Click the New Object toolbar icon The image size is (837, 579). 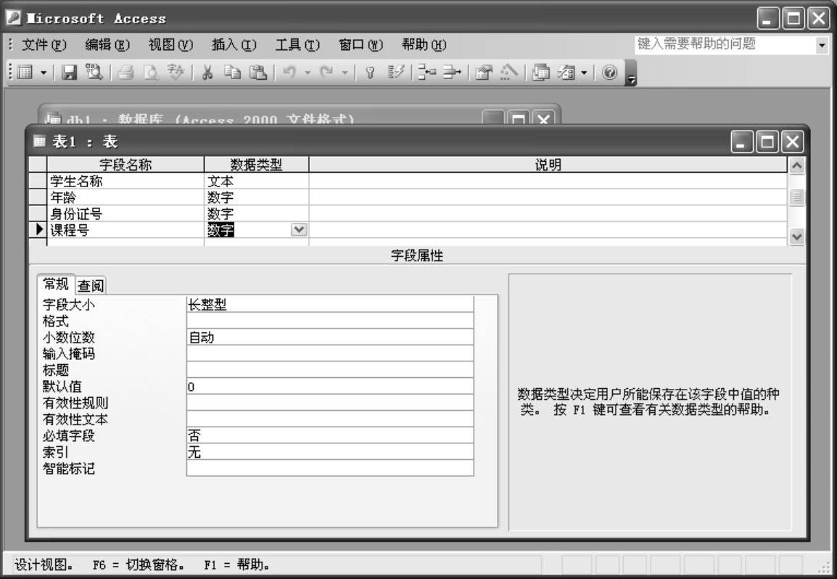click(566, 72)
